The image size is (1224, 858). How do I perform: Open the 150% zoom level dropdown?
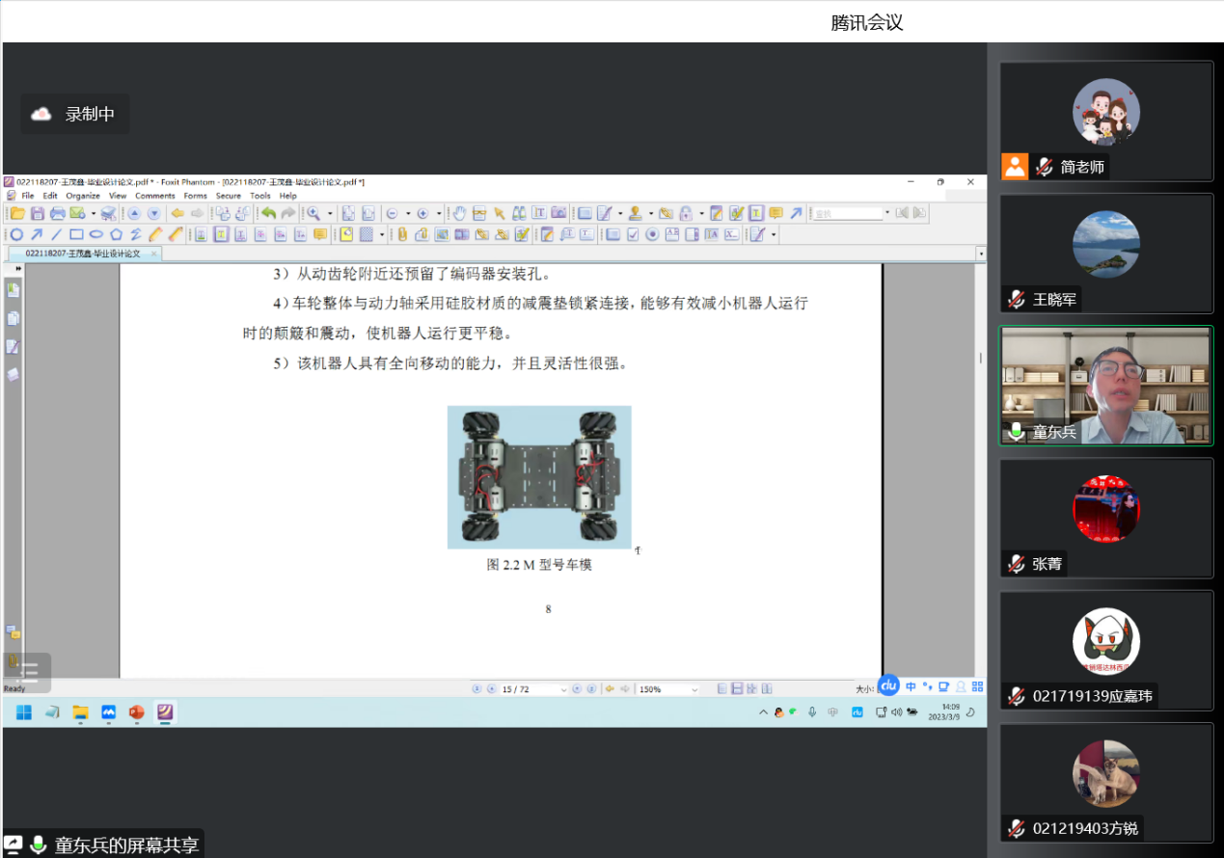(x=694, y=689)
